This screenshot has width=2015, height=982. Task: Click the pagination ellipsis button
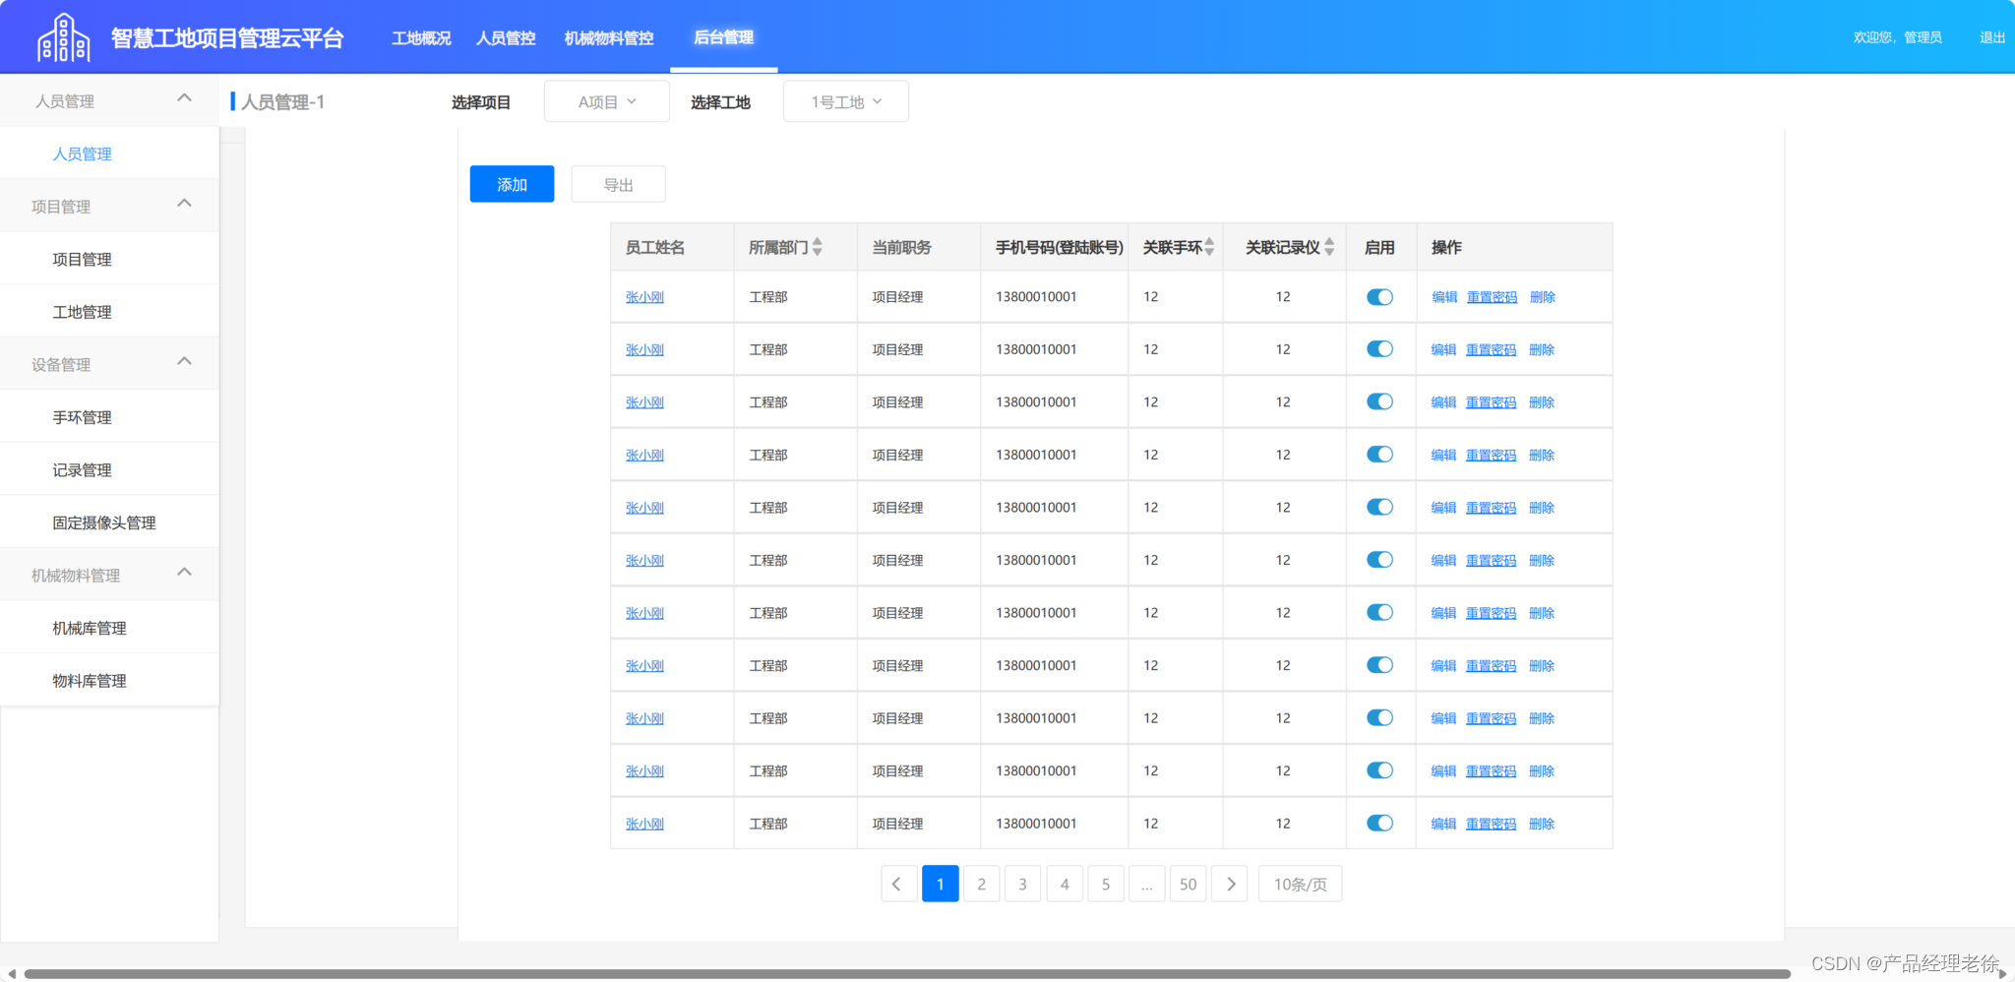pyautogui.click(x=1147, y=884)
